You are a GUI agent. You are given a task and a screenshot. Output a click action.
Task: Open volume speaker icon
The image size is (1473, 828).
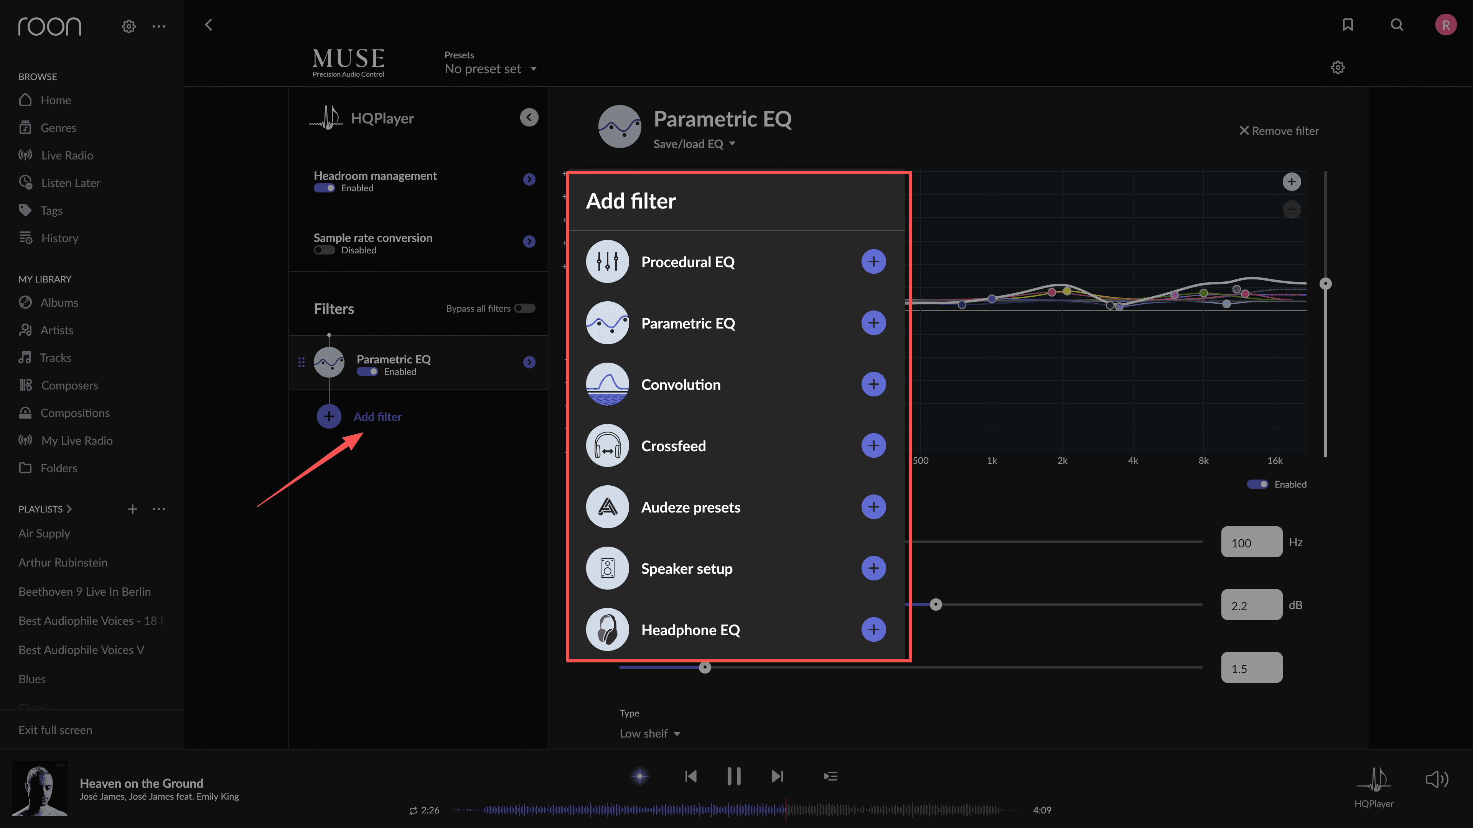1437,779
